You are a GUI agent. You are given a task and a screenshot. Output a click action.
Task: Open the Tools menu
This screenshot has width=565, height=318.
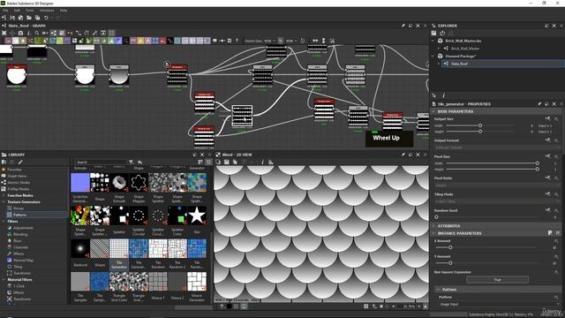pyautogui.click(x=29, y=11)
